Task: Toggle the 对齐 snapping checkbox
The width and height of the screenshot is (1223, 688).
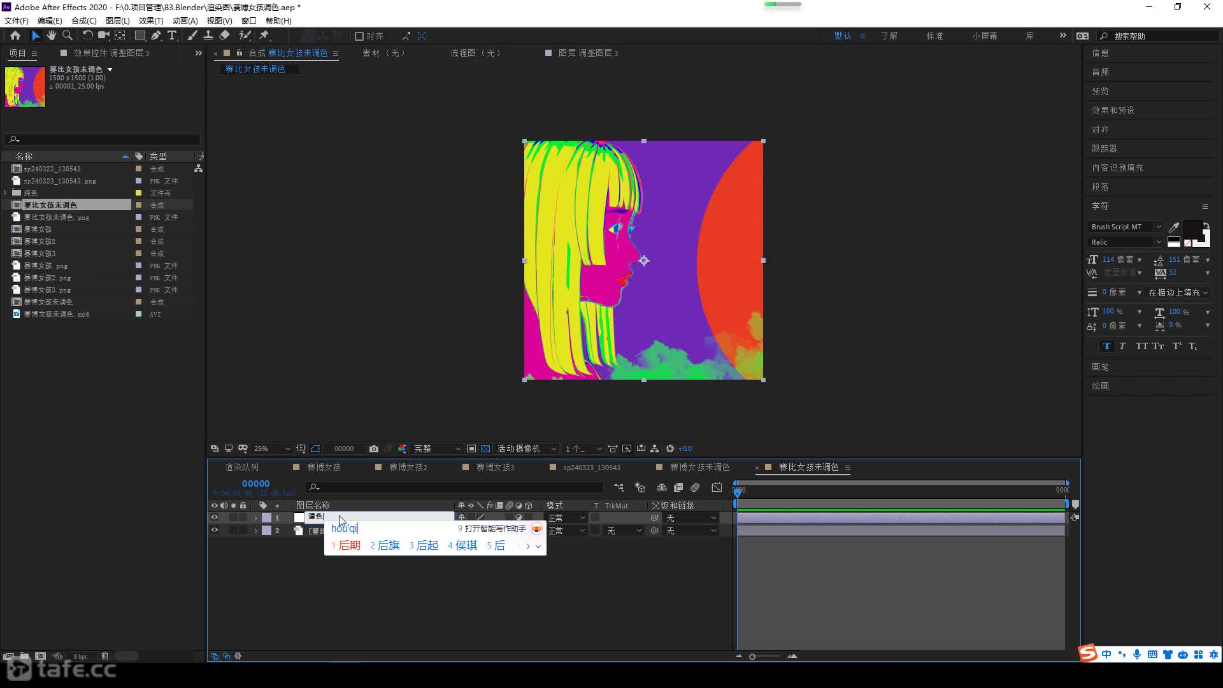Action: click(359, 36)
